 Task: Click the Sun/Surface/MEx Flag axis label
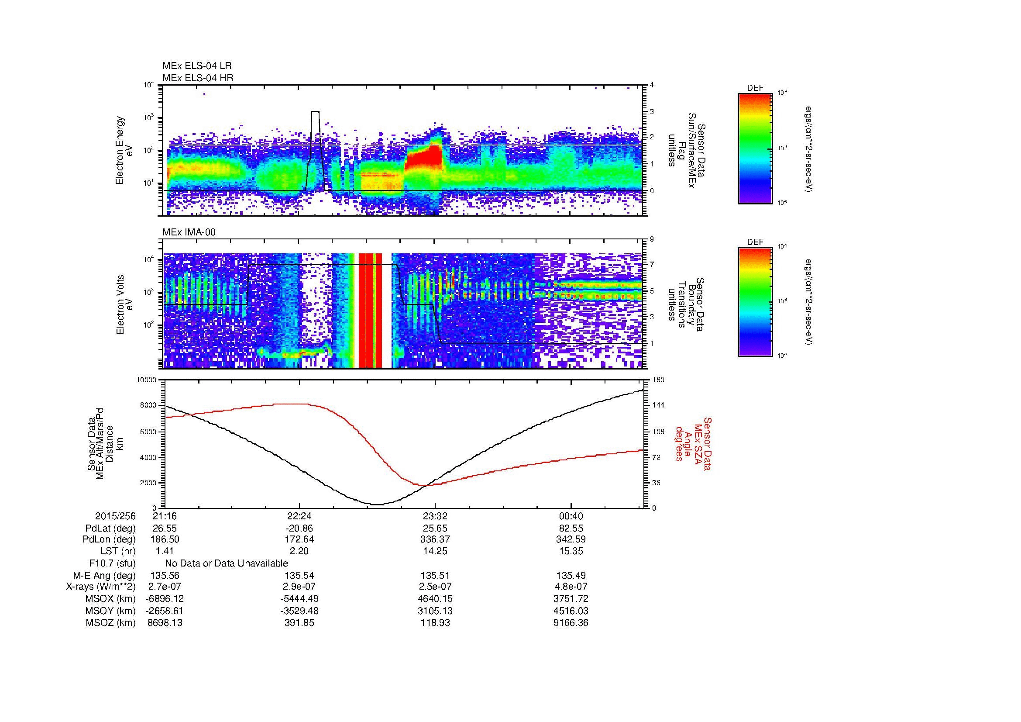[x=687, y=150]
